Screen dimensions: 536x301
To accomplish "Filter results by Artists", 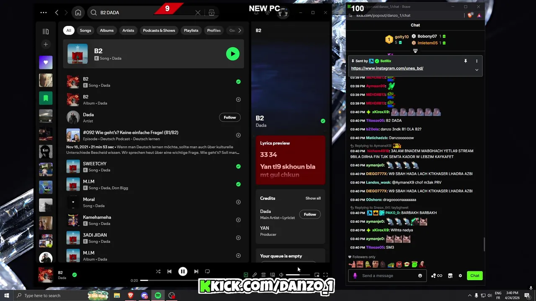I will [128, 31].
